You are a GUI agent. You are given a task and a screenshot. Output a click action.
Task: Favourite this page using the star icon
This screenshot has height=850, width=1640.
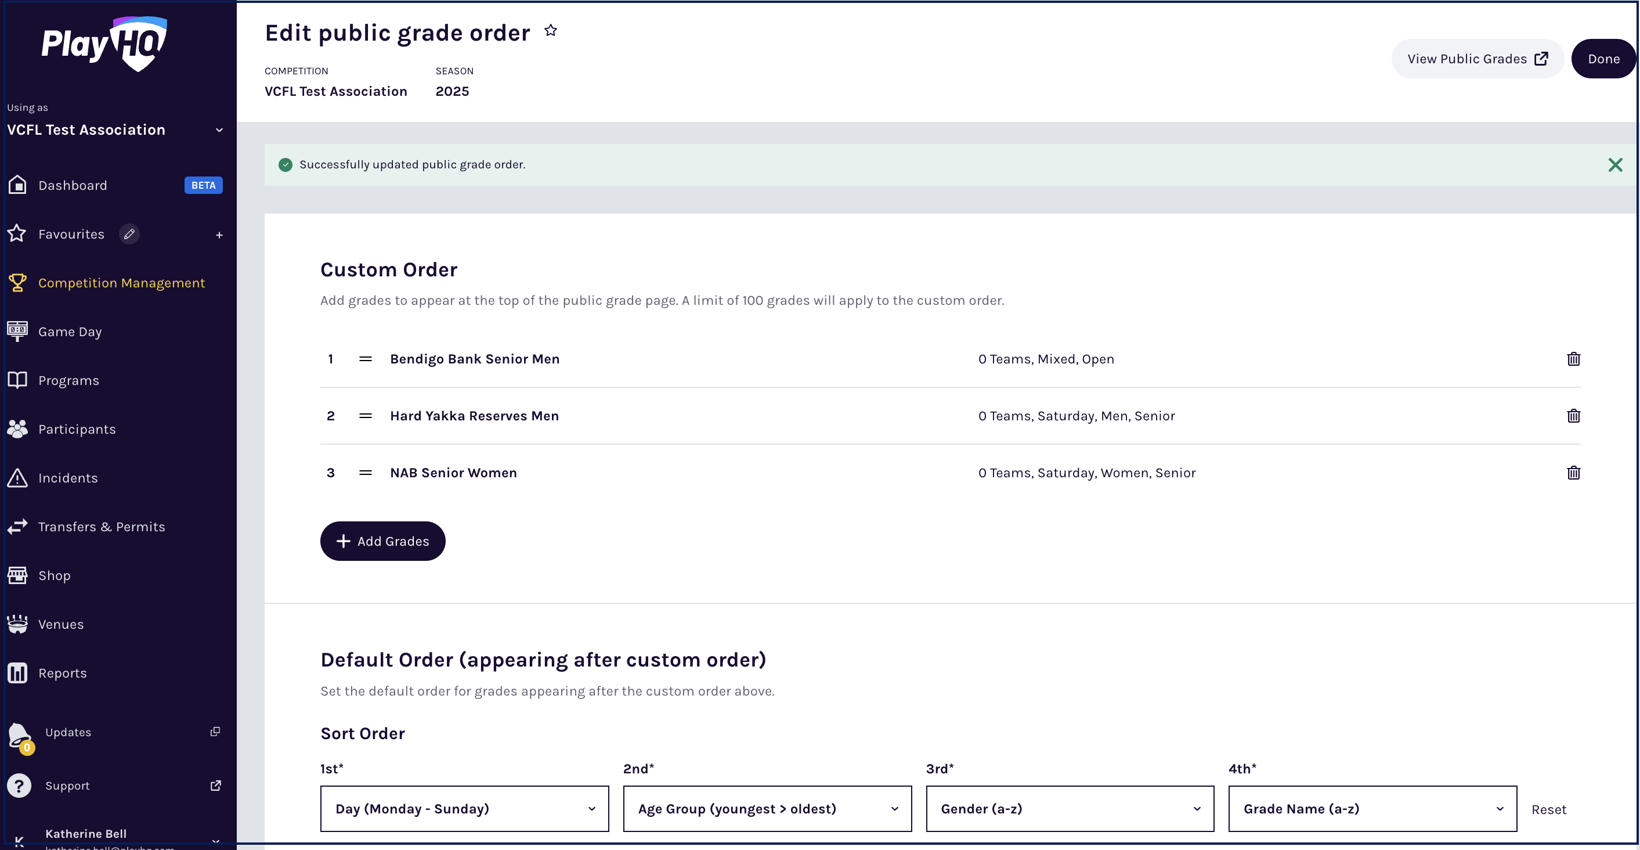[551, 31]
